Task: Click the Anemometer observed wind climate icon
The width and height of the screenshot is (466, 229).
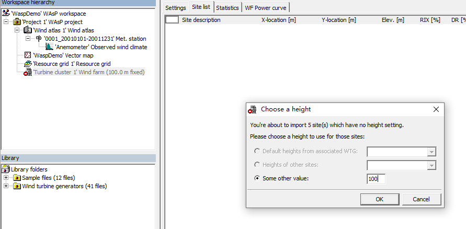Action: point(49,47)
